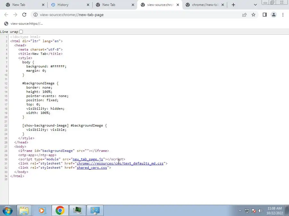Bookmark this tab with star icon

pyautogui.click(x=253, y=15)
